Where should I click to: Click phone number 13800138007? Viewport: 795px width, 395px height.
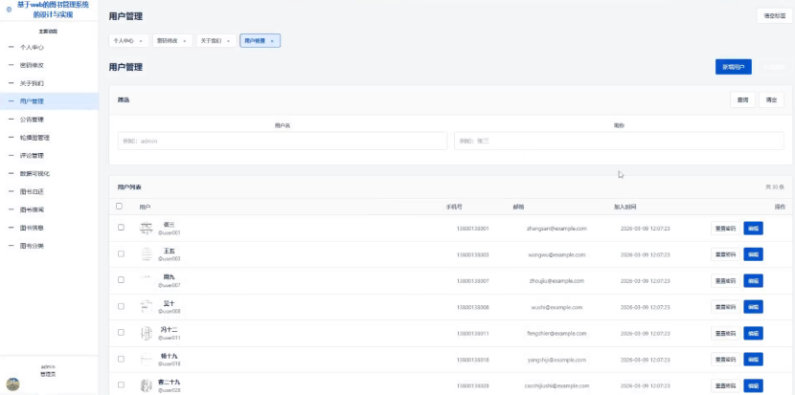click(x=472, y=281)
